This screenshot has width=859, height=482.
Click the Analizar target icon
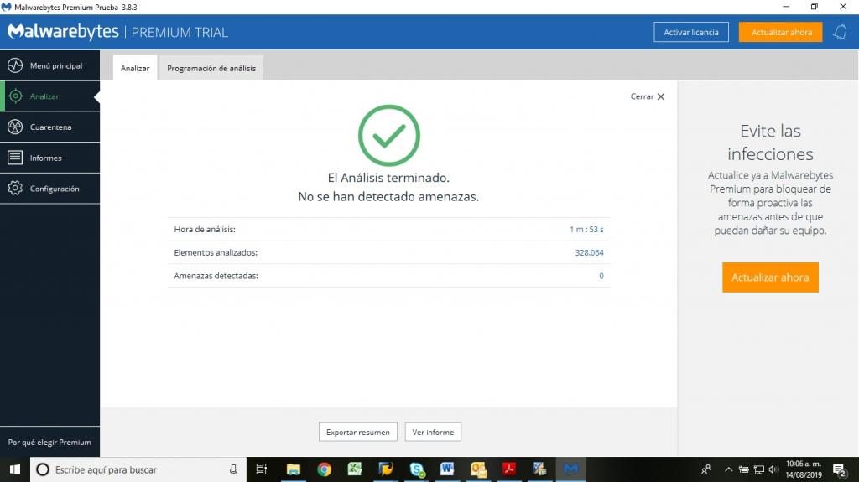(15, 96)
